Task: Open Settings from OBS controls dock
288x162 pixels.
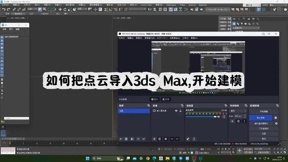Action: pos(264,134)
